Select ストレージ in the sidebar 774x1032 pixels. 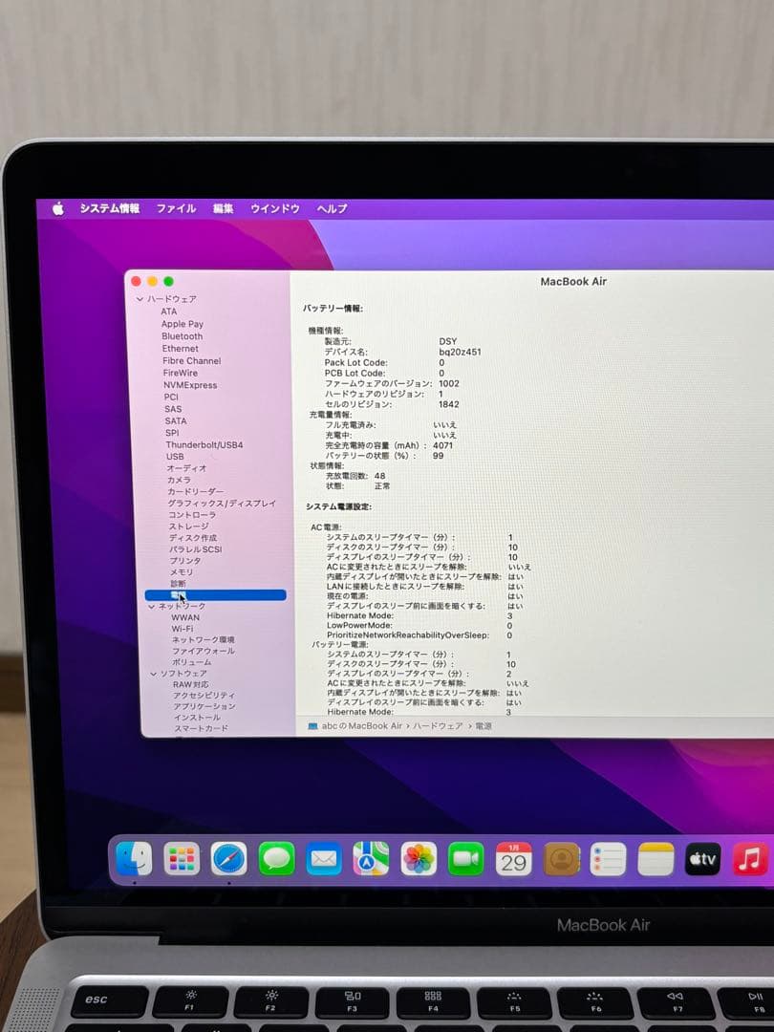pyautogui.click(x=187, y=527)
